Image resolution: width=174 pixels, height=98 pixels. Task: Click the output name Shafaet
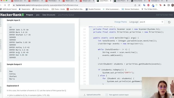[x=13, y=76]
